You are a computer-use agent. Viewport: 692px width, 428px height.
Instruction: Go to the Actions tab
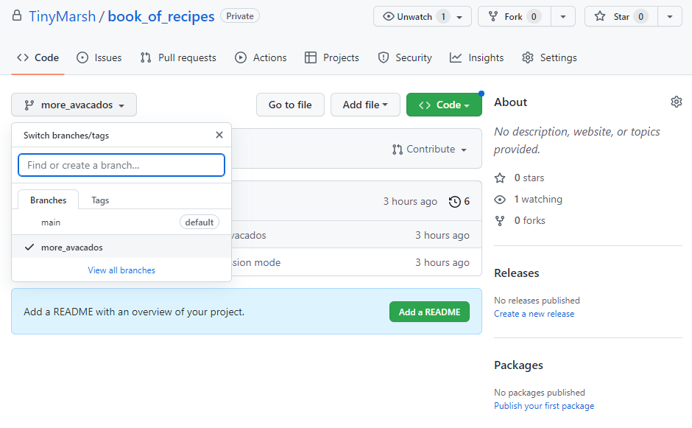(x=261, y=57)
